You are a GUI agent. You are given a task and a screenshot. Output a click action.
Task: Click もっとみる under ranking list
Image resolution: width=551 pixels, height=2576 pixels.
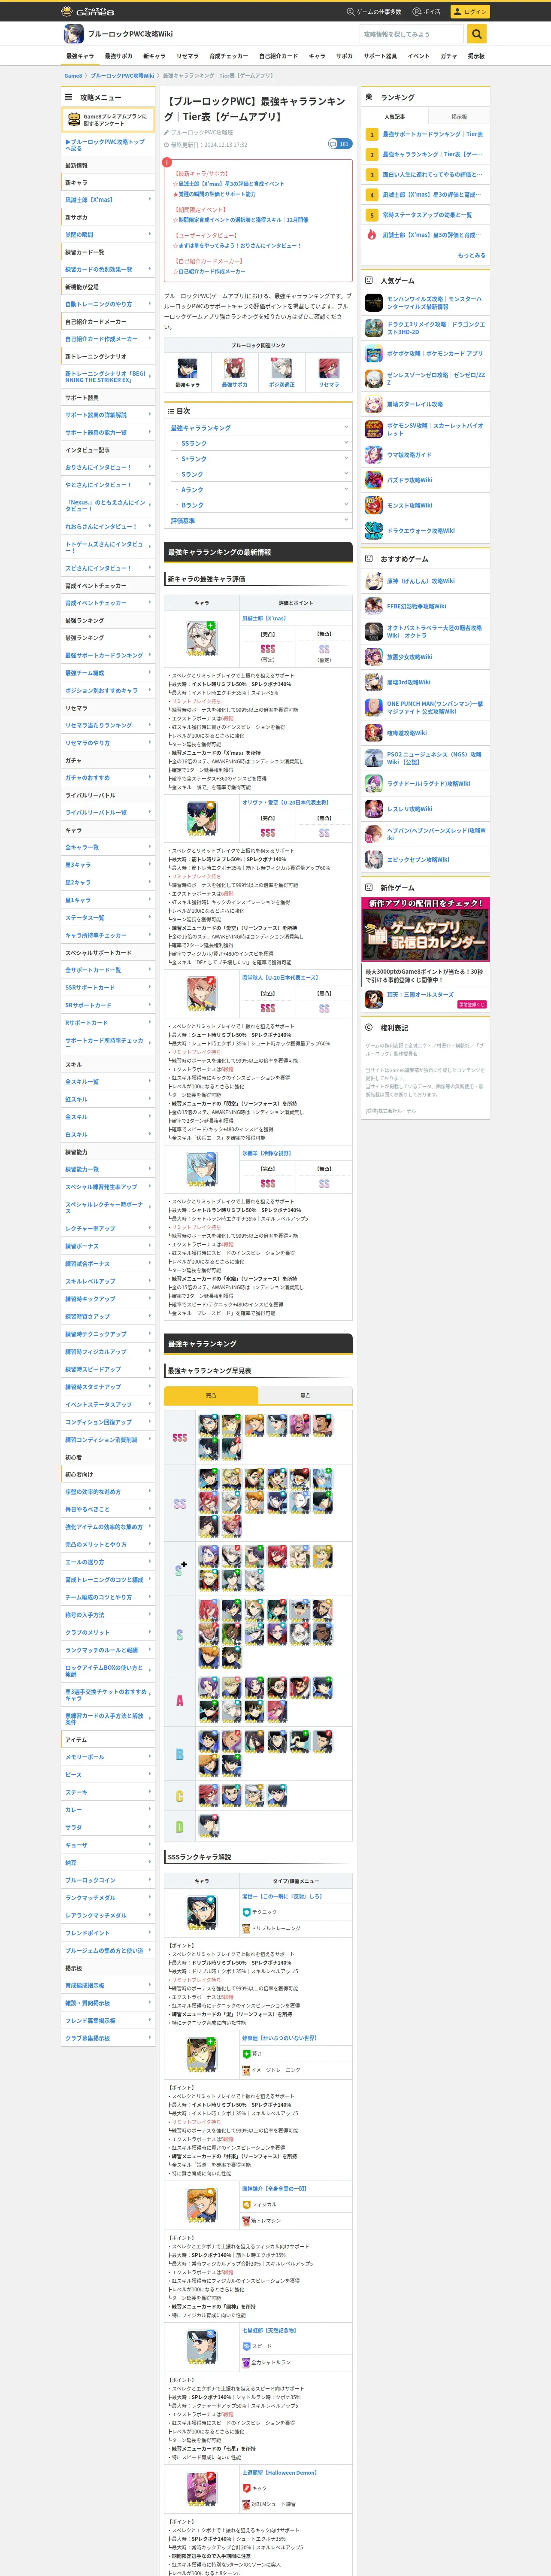(472, 255)
